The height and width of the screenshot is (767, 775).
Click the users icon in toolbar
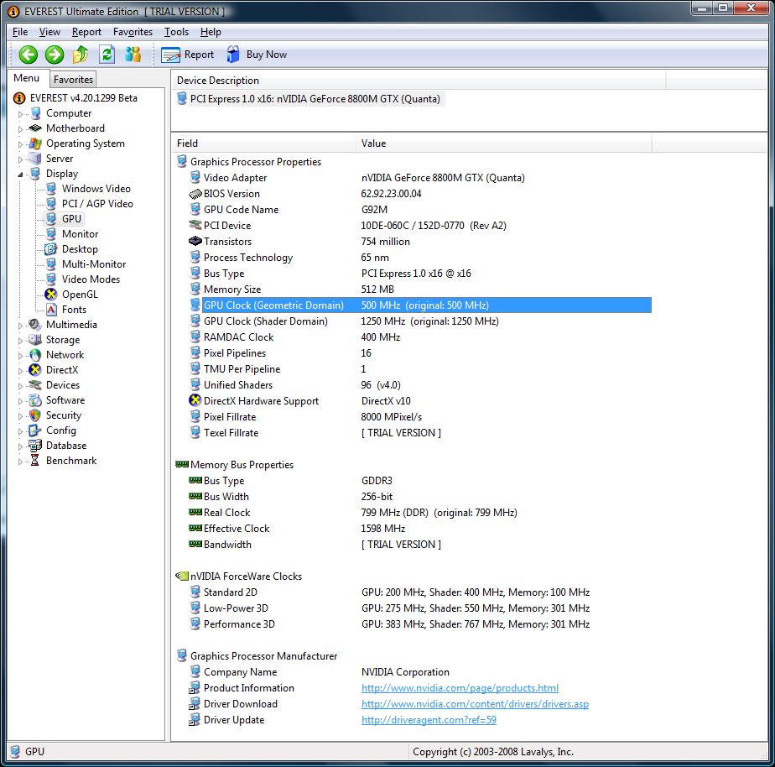click(x=133, y=55)
